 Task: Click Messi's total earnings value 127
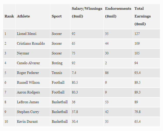[x=137, y=34]
